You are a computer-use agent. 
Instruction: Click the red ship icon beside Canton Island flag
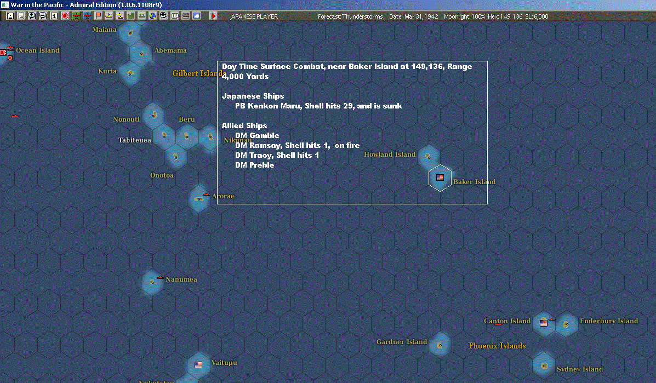[552, 319]
